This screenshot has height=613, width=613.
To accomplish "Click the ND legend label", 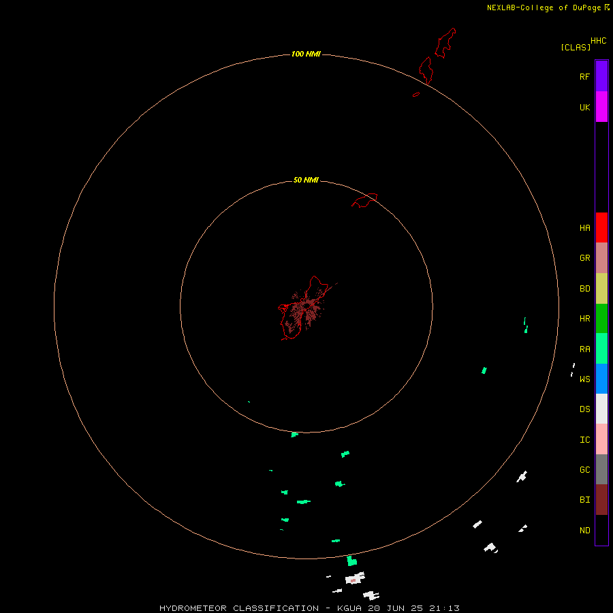I will (584, 531).
